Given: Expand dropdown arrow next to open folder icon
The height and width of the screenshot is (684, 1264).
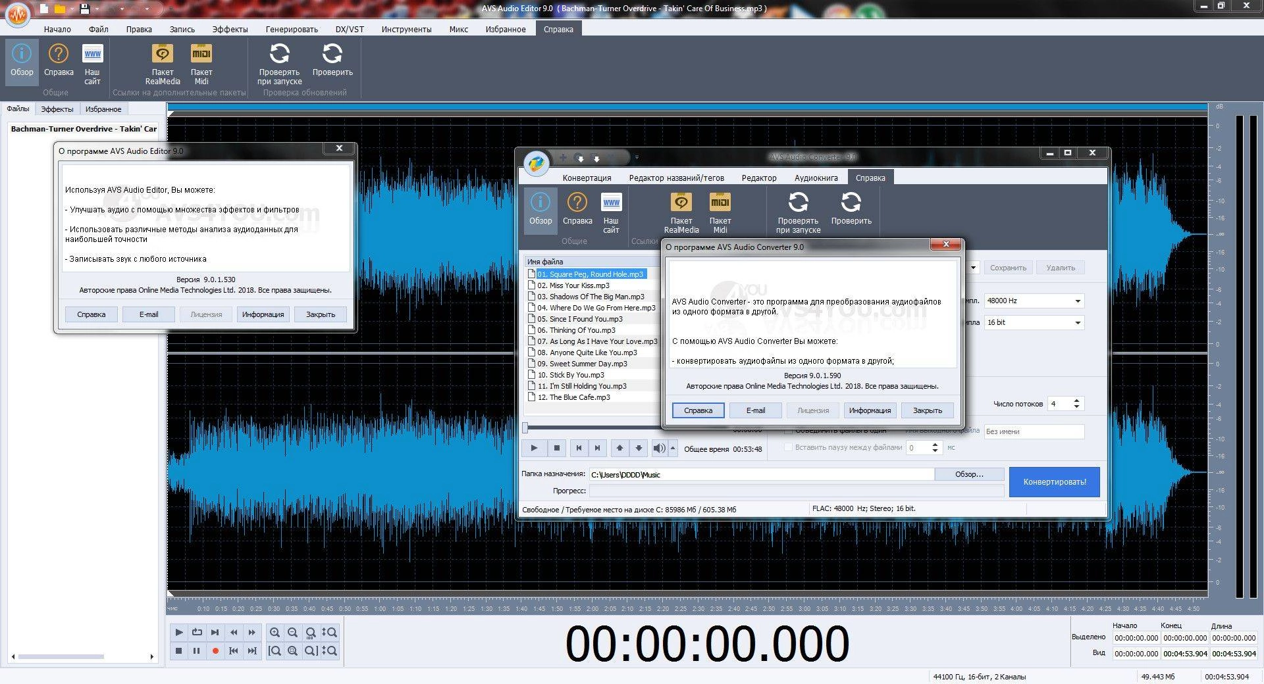Looking at the screenshot, I should tap(72, 9).
